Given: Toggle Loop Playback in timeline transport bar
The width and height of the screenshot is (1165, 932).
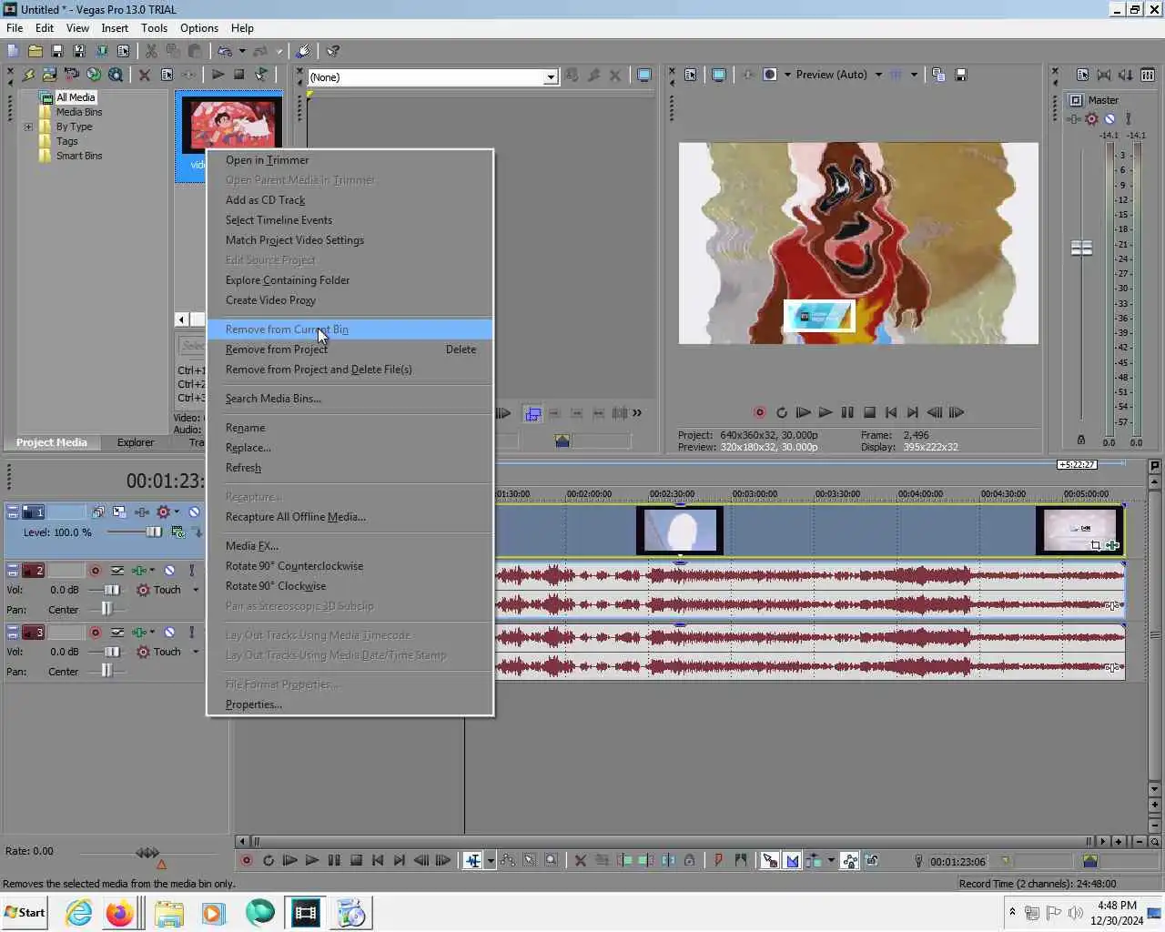Looking at the screenshot, I should (268, 860).
